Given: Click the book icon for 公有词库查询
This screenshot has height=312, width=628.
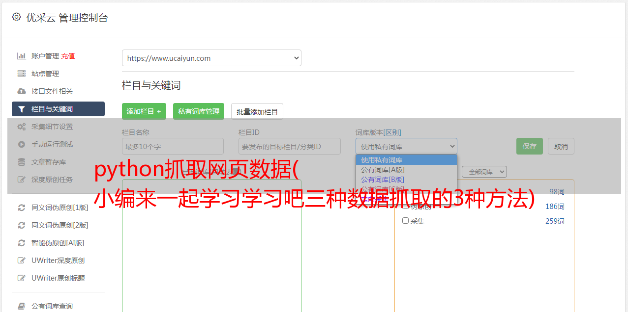Looking at the screenshot, I should click(x=22, y=306).
